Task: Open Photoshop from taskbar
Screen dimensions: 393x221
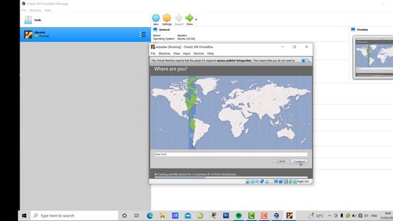Action: coord(226,215)
